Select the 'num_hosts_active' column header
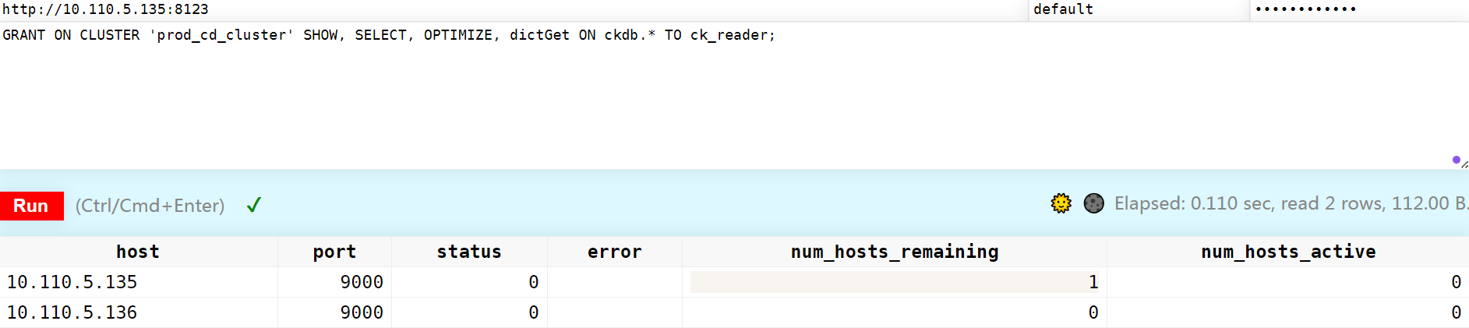 1288,252
